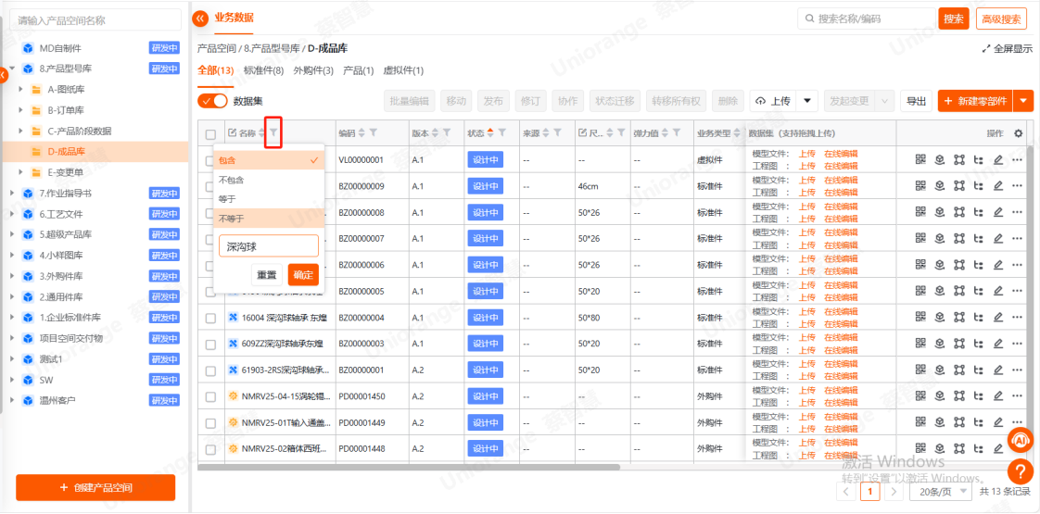The width and height of the screenshot is (1040, 514).
Task: Focus the 搜索名称/编码 search field
Action: point(865,19)
